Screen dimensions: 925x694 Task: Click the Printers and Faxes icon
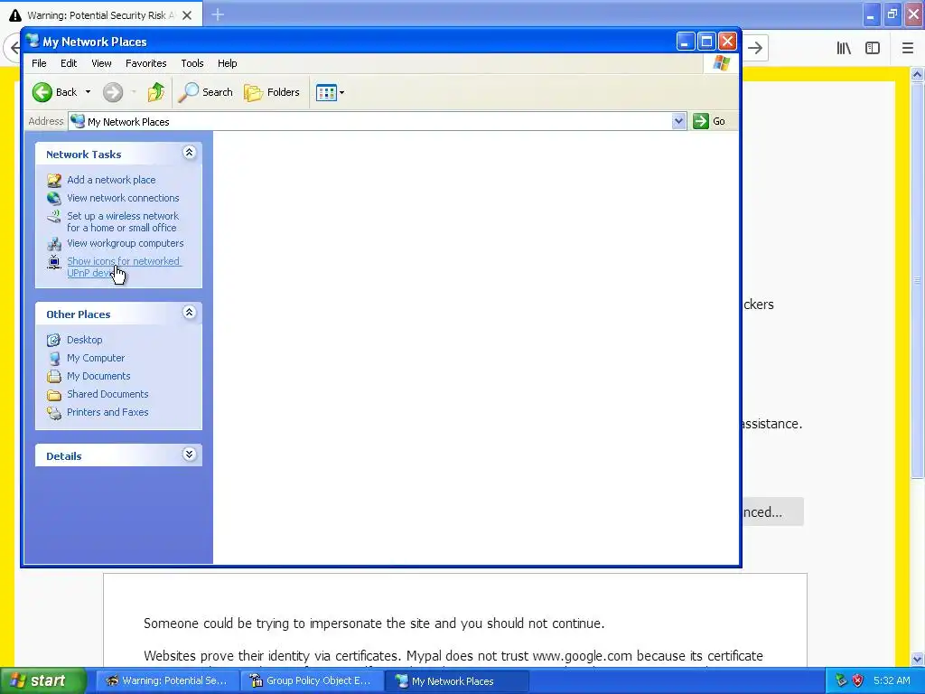(x=53, y=413)
